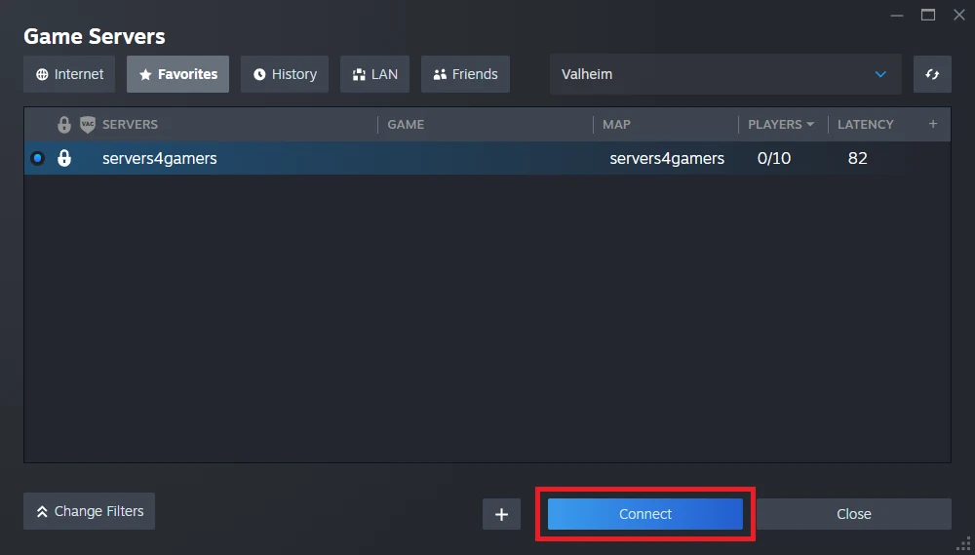Sort by VAC shield column header icon
The image size is (975, 555).
pyautogui.click(x=88, y=125)
